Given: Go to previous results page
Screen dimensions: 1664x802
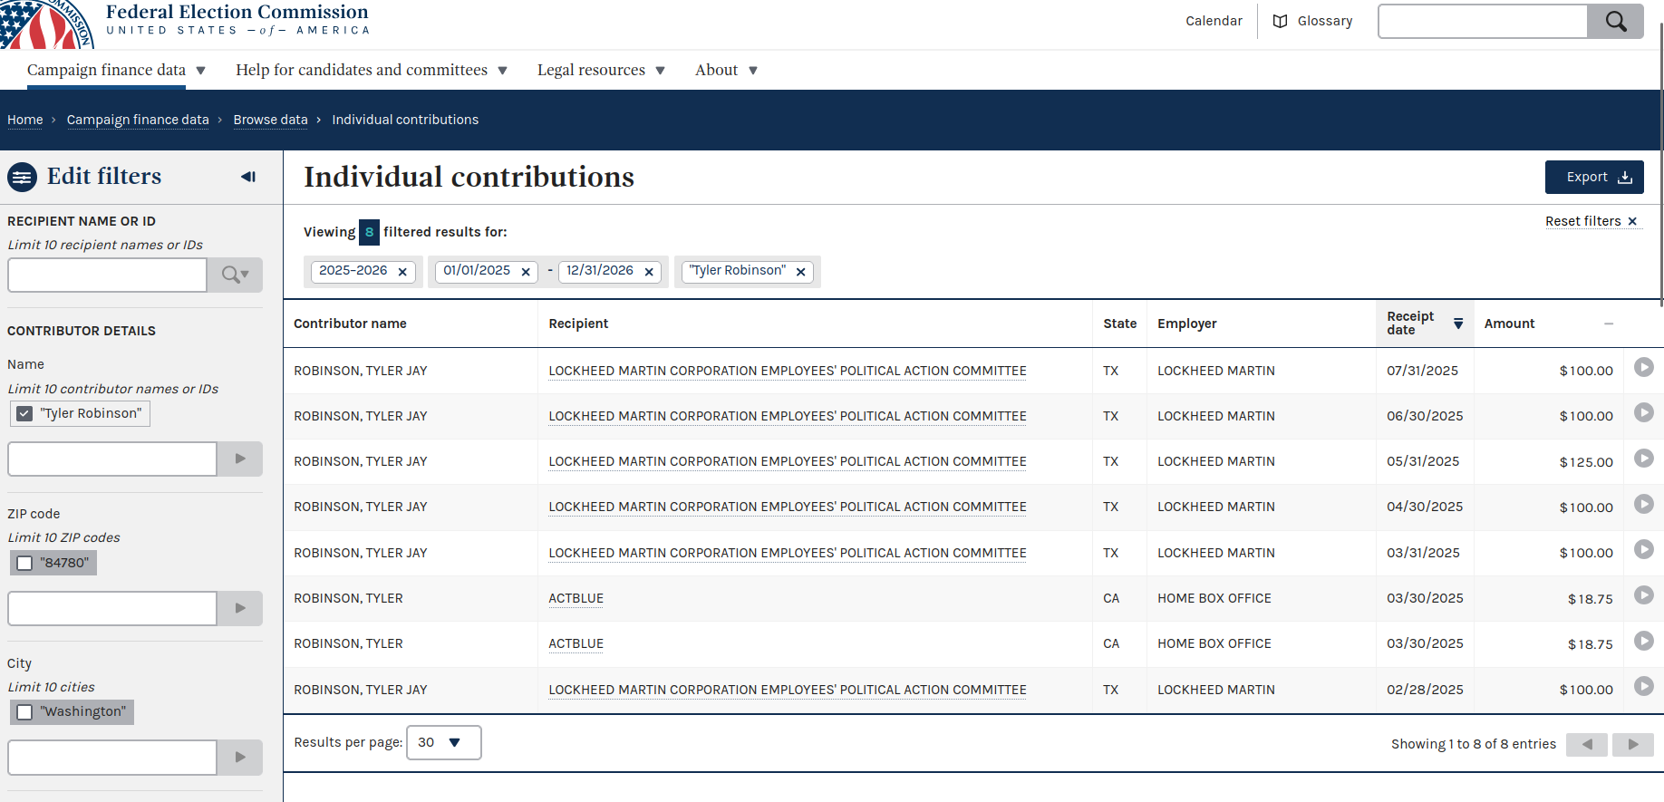Looking at the screenshot, I should 1587,745.
